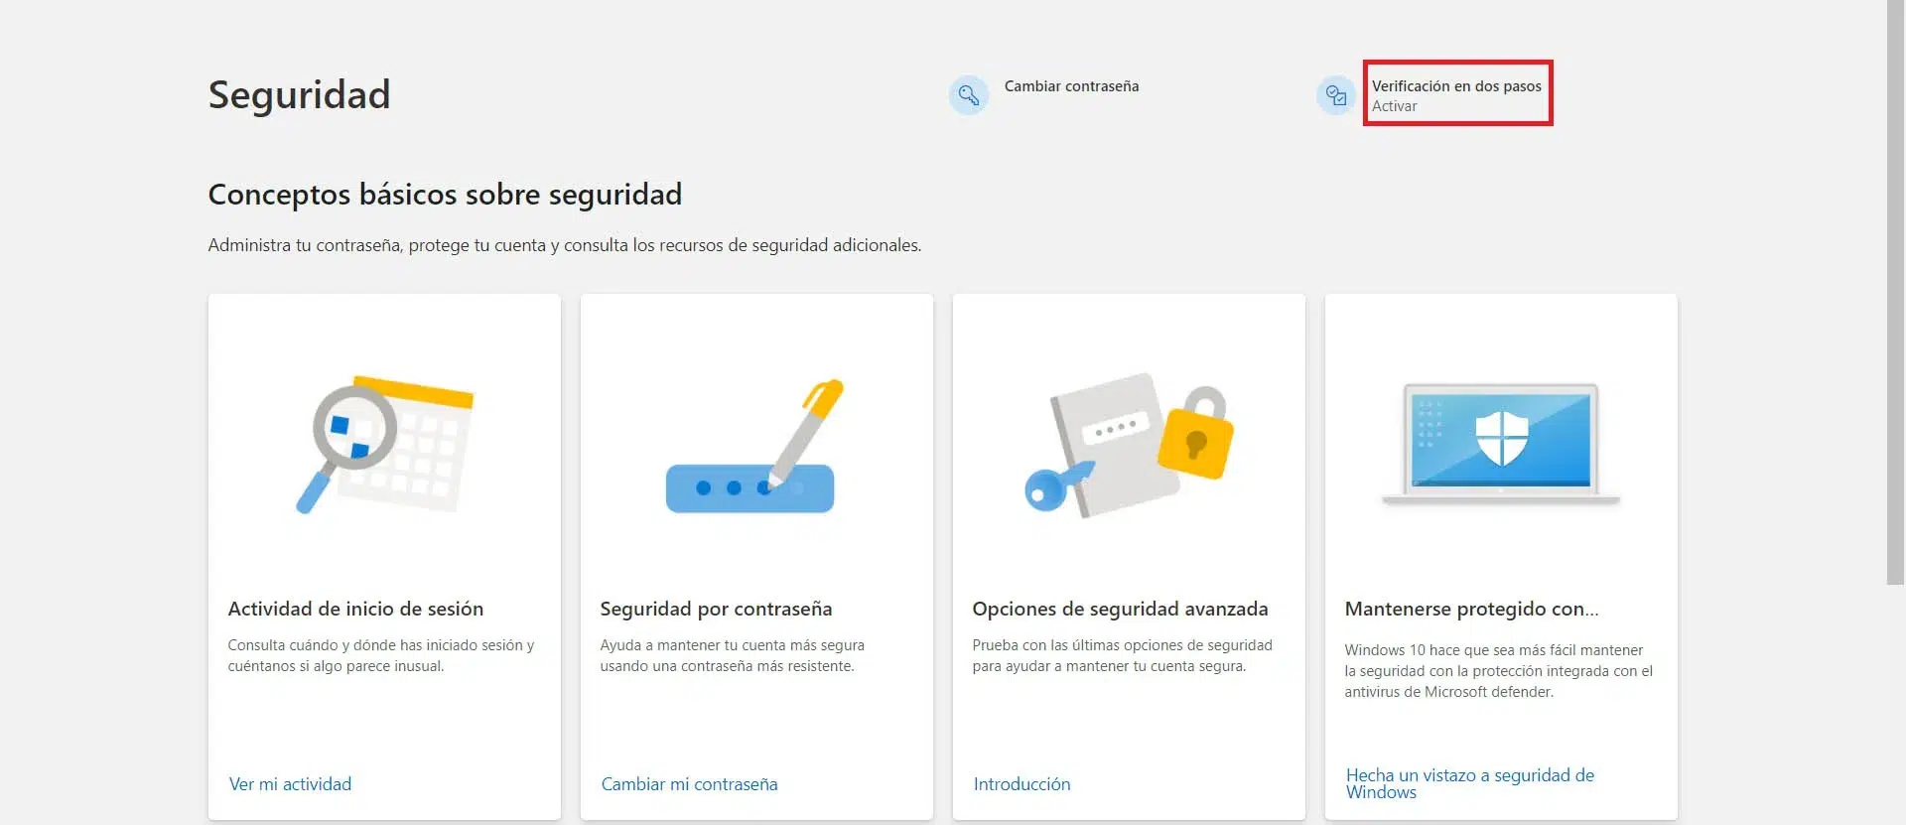Screen dimensions: 1906x825
Task: Open Verificación en dos pasos option
Action: click(x=1456, y=86)
